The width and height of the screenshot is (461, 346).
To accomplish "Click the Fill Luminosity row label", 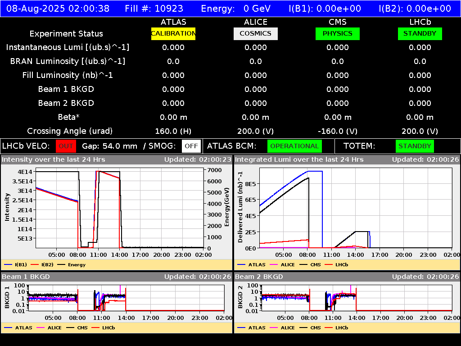I will coord(68,75).
